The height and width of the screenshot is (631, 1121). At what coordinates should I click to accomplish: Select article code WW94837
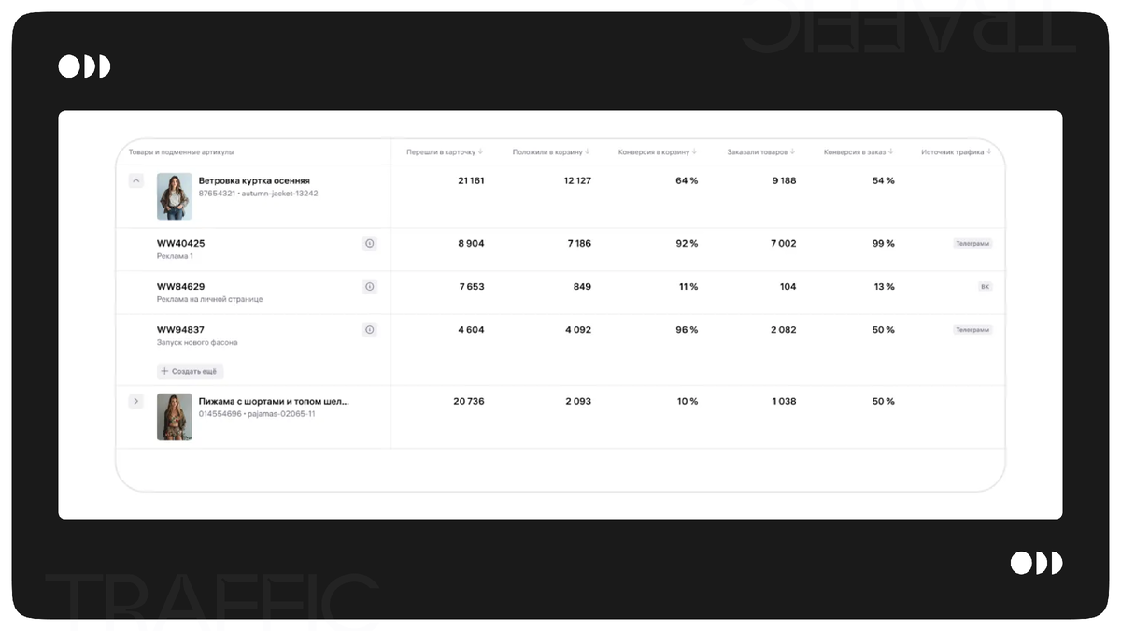click(180, 329)
